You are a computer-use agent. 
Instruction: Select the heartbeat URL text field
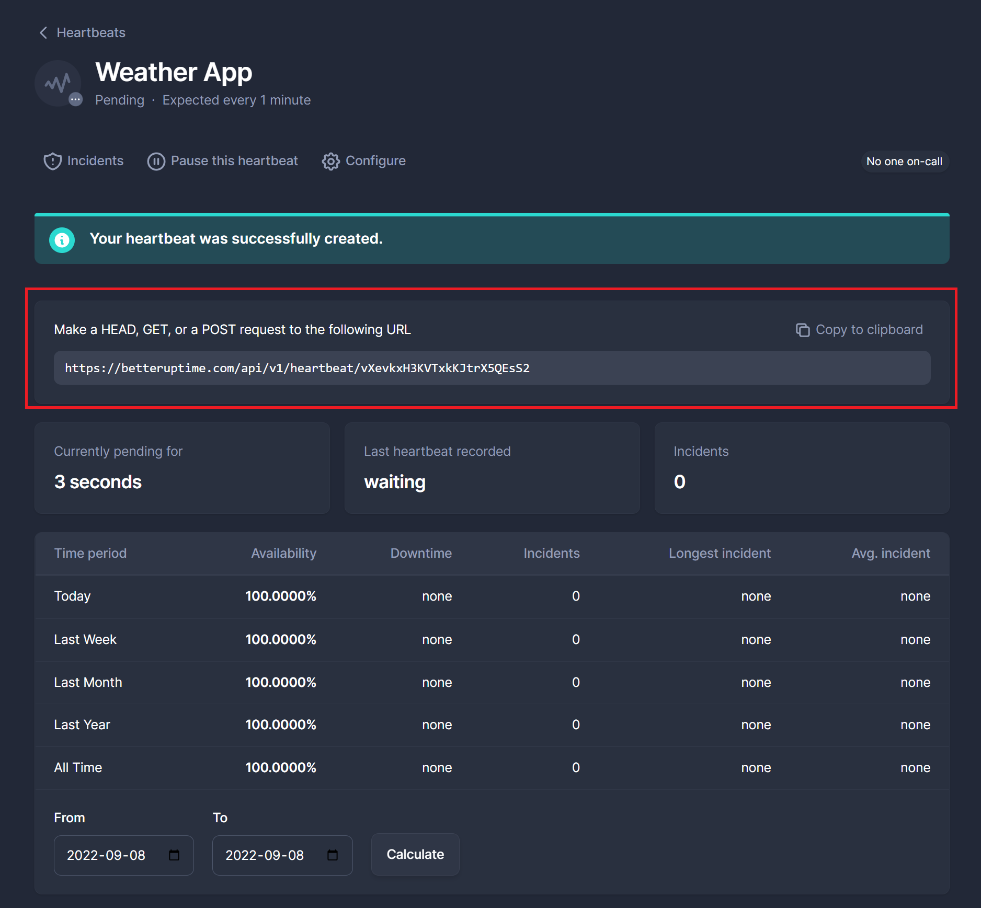tap(492, 368)
